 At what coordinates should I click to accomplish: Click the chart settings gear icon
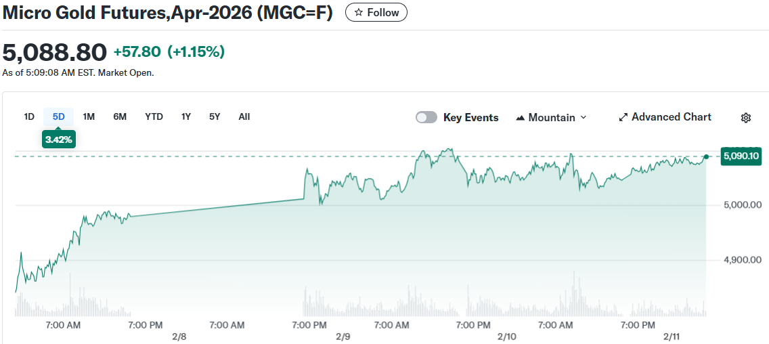746,118
